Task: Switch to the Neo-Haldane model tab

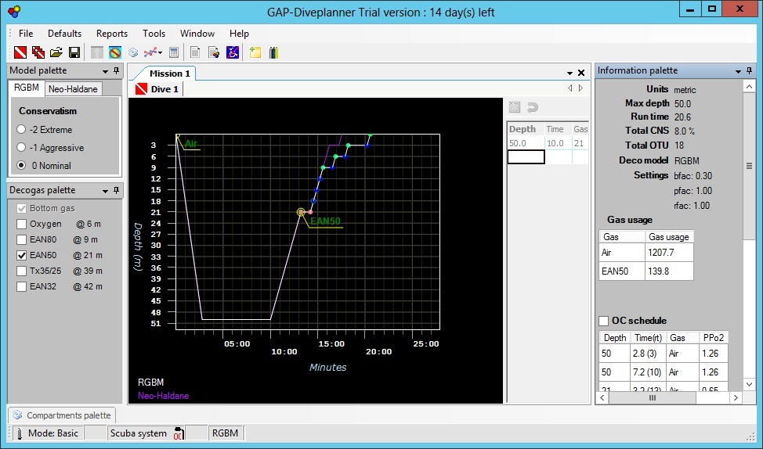Action: pyautogui.click(x=73, y=89)
